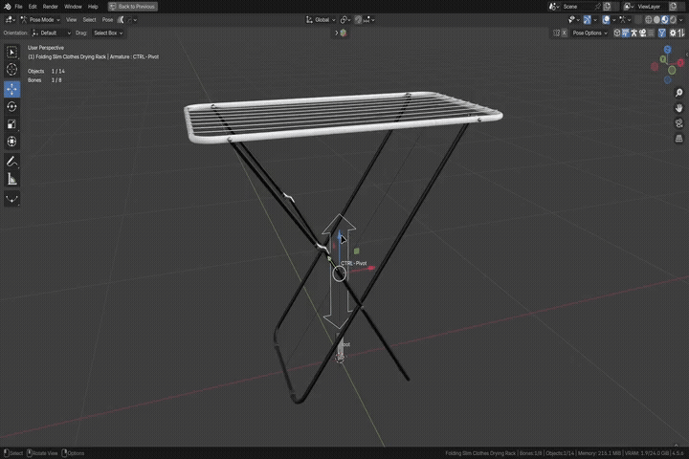The image size is (689, 459).
Task: Click the green move plane handle
Action: (356, 251)
